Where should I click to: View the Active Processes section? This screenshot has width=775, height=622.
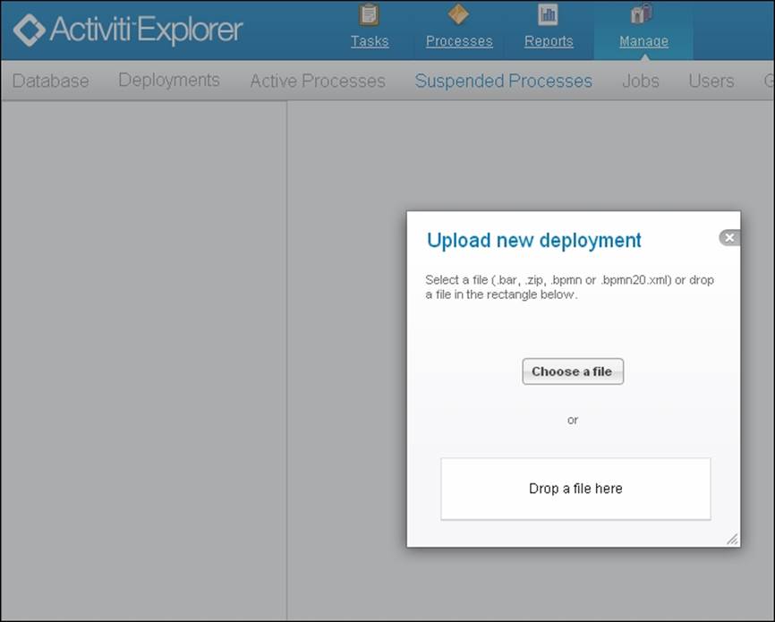point(318,81)
